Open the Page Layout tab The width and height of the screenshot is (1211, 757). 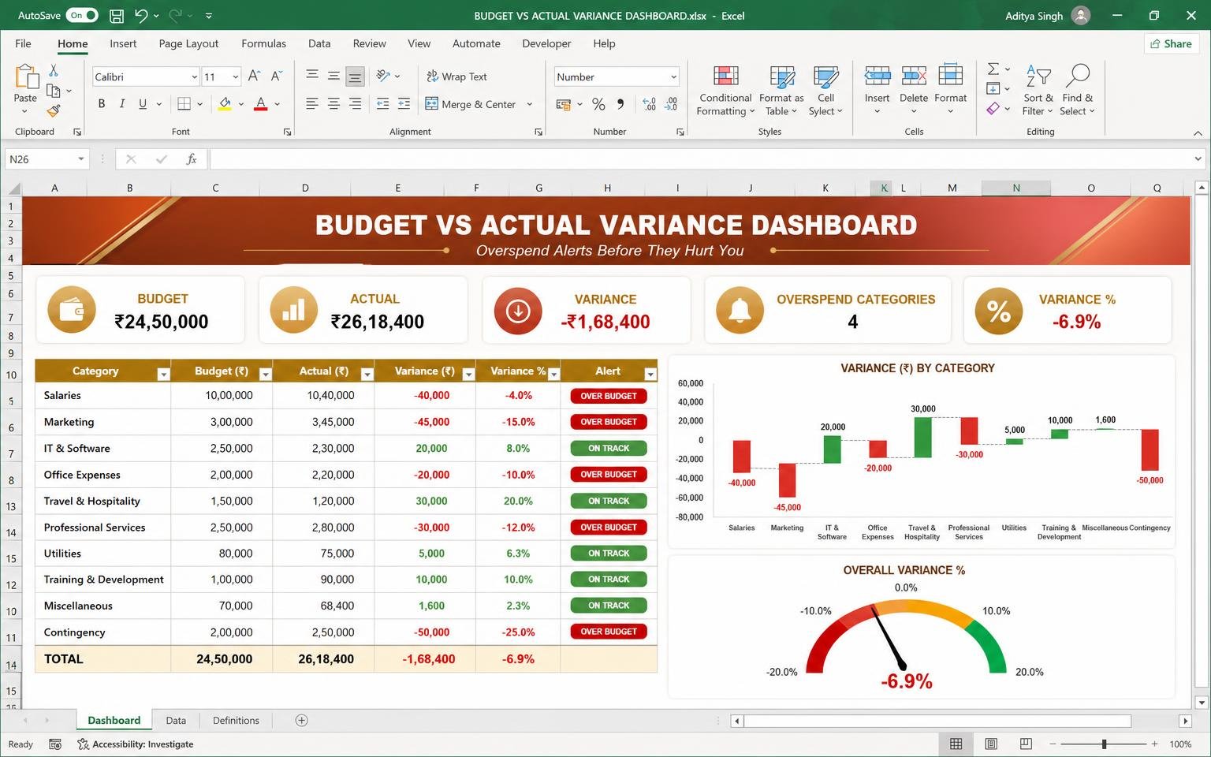pyautogui.click(x=188, y=43)
